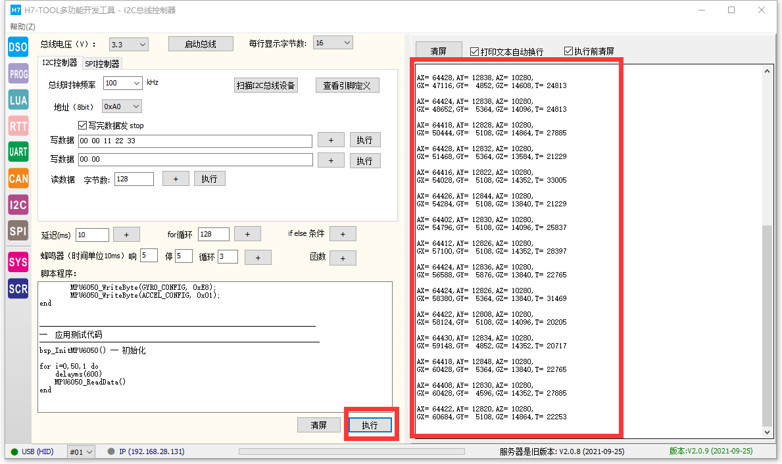Click the gray IP connection status indicator
Image resolution: width=782 pixels, height=464 pixels.
tap(111, 452)
